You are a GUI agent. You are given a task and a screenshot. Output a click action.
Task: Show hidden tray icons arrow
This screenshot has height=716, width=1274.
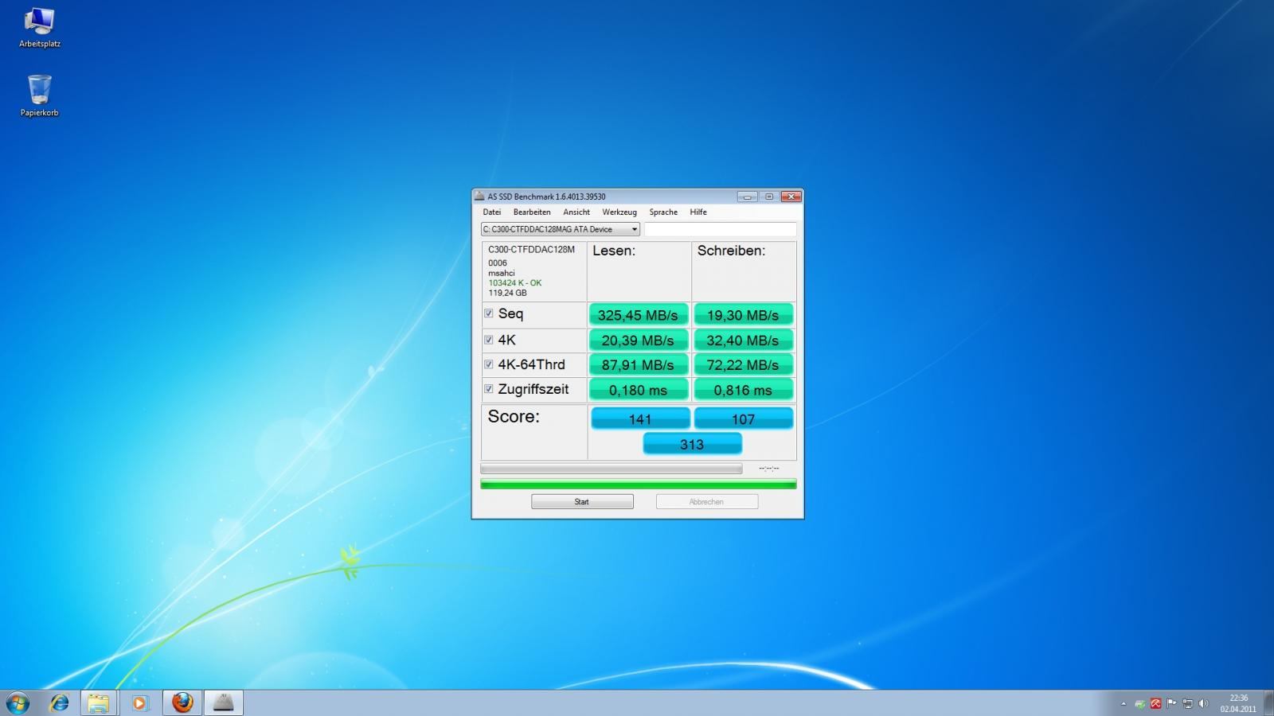(1124, 704)
